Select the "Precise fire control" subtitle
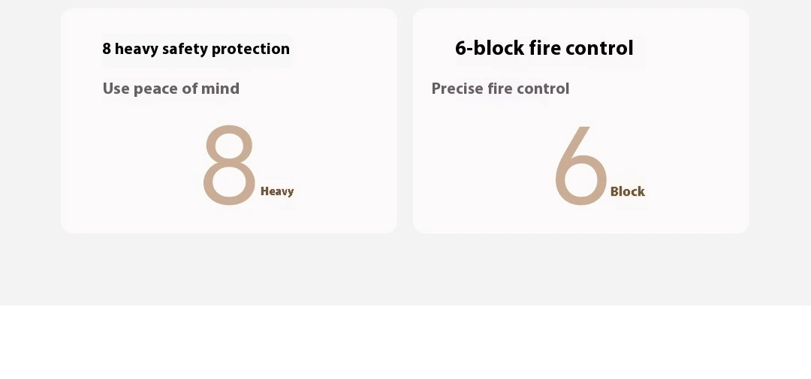This screenshot has height=379, width=811. tap(500, 89)
